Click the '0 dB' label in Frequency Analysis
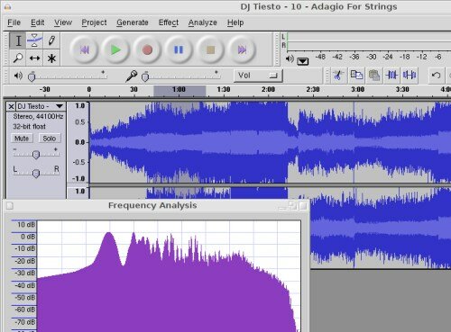451x332 pixels. click(x=28, y=237)
